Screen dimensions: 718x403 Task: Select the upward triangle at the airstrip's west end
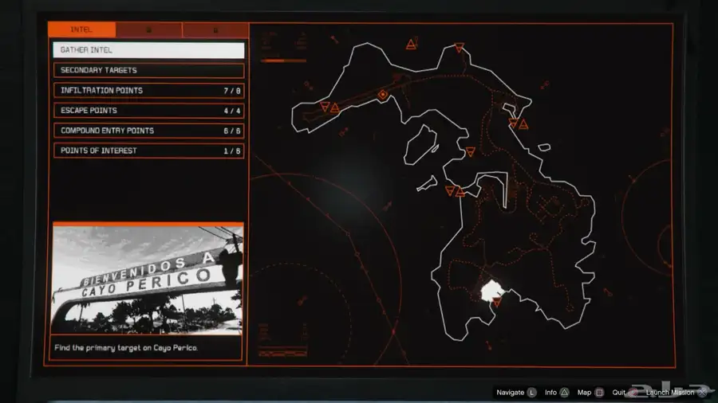click(x=335, y=108)
